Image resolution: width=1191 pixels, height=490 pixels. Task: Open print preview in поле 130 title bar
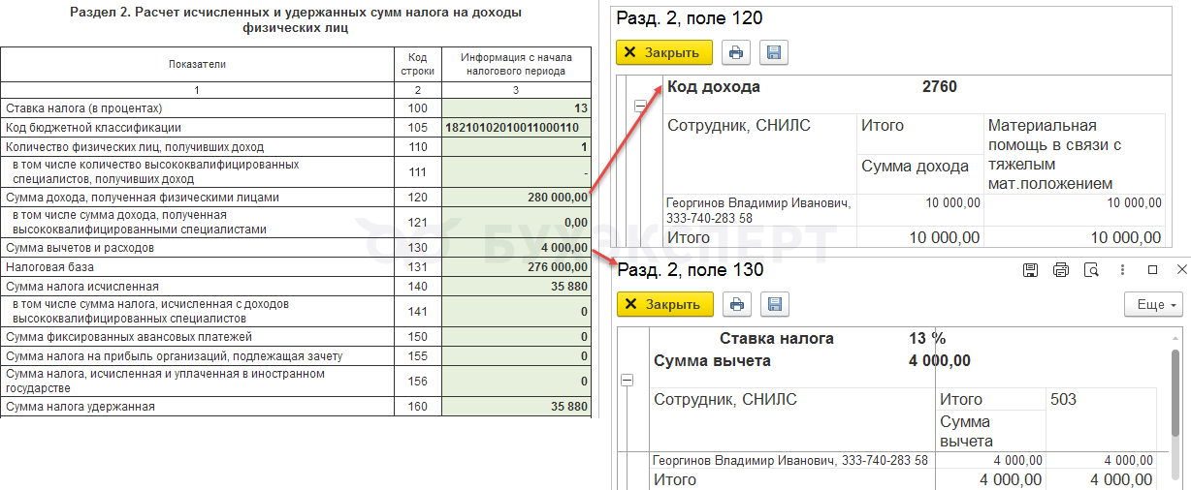1091,270
